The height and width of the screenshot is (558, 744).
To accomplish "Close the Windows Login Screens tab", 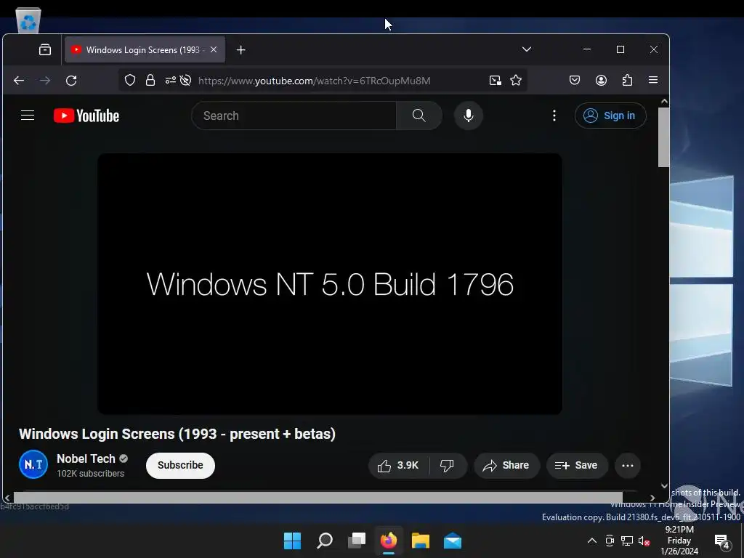I will 214,49.
